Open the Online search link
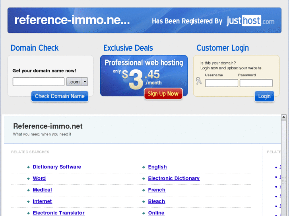This screenshot has width=289, height=216. (x=156, y=213)
